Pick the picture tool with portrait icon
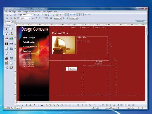This screenshot has width=152, height=114. pyautogui.click(x=6, y=44)
